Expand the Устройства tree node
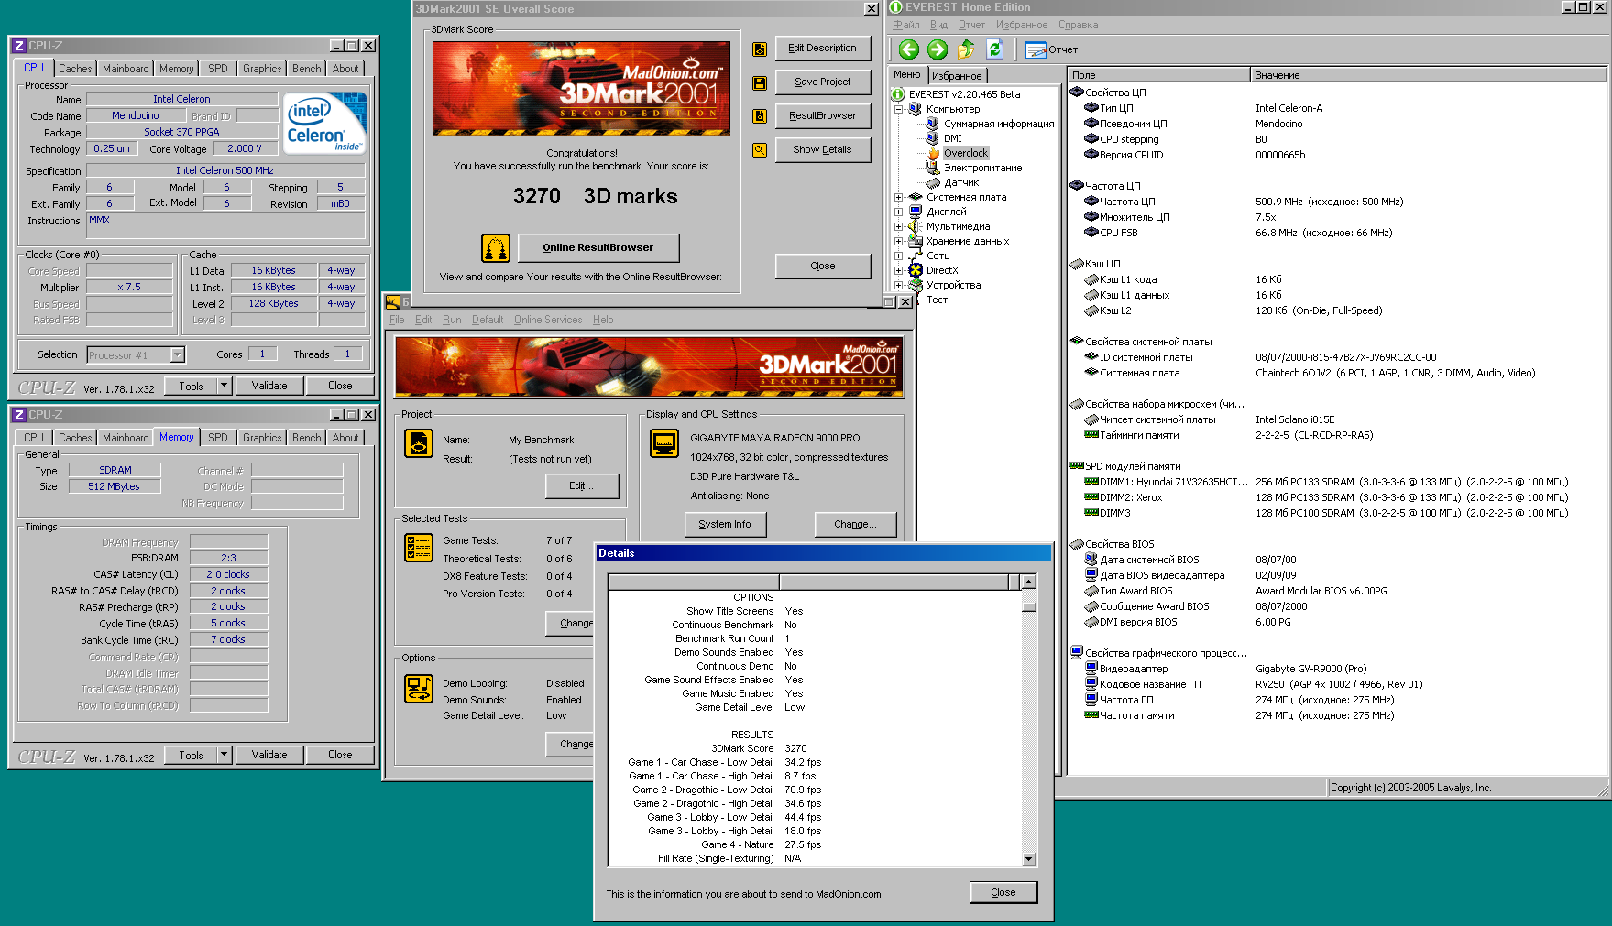The image size is (1612, 926). click(899, 285)
